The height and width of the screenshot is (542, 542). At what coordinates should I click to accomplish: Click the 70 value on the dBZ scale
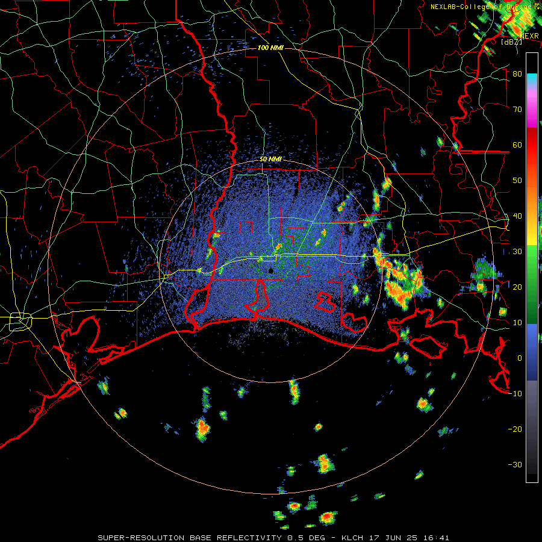click(517, 110)
